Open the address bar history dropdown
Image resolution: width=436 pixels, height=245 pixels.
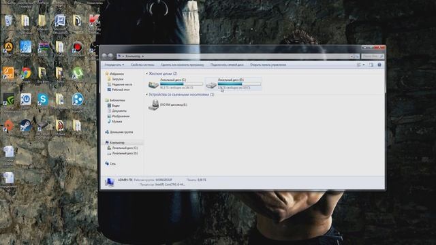(x=352, y=56)
